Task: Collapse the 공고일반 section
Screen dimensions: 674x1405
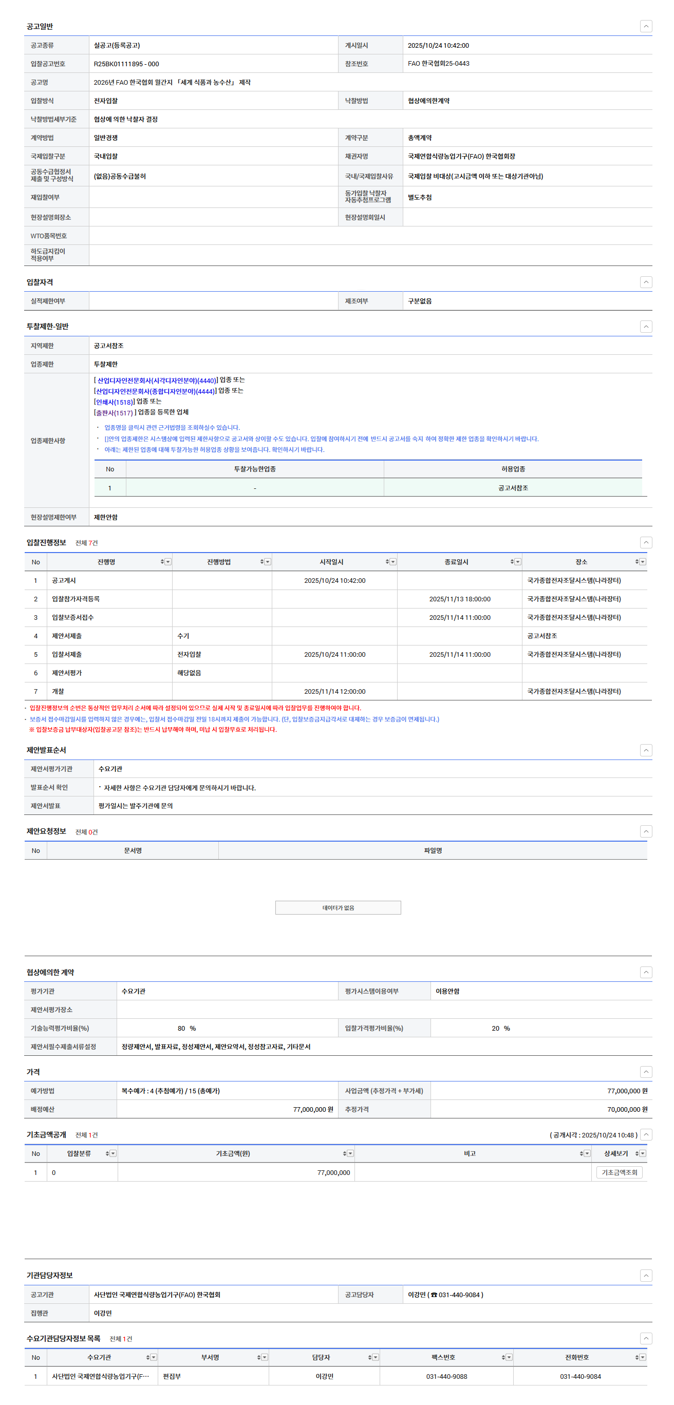Action: [x=646, y=26]
